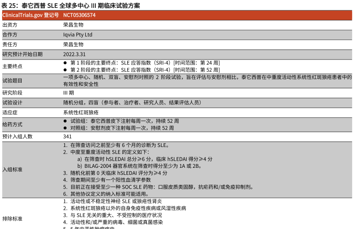Click 系统性红斑狼疮 in the 适应症 row

(x=81, y=112)
